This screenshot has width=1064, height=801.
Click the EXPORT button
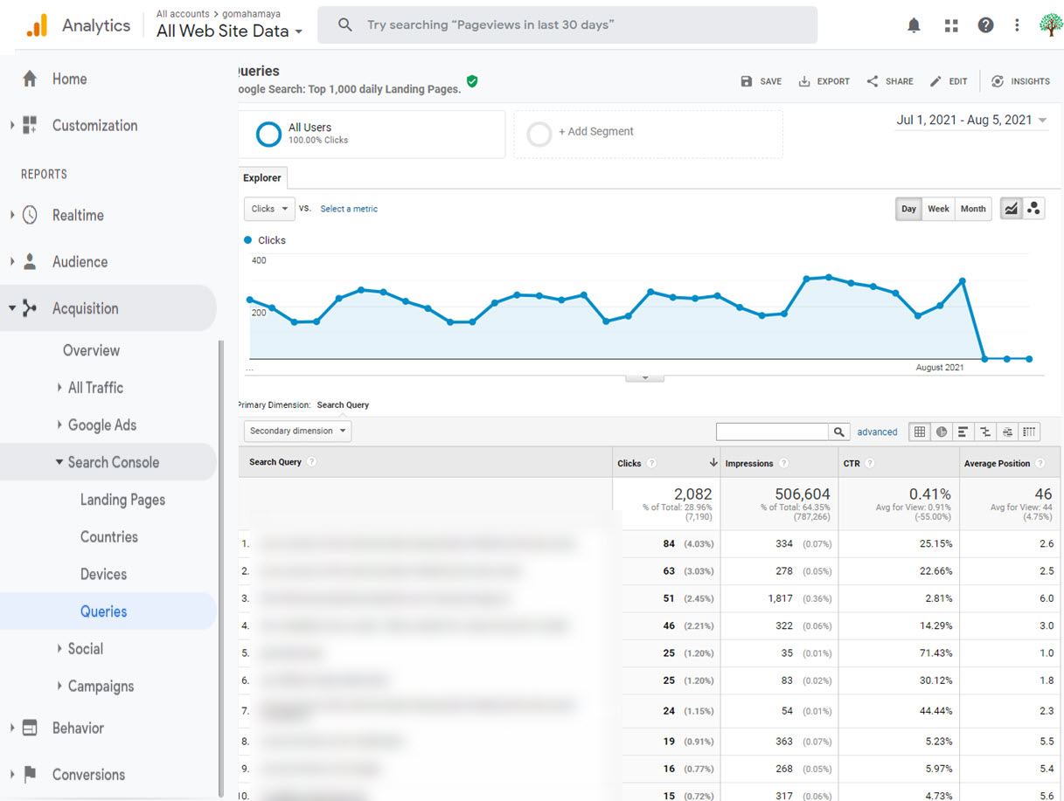tap(824, 81)
